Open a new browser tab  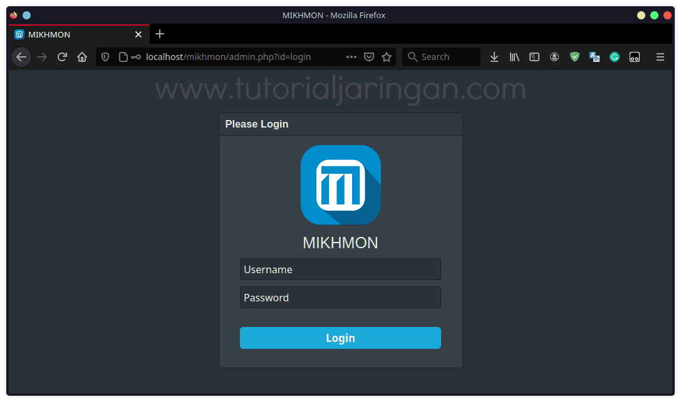[159, 34]
